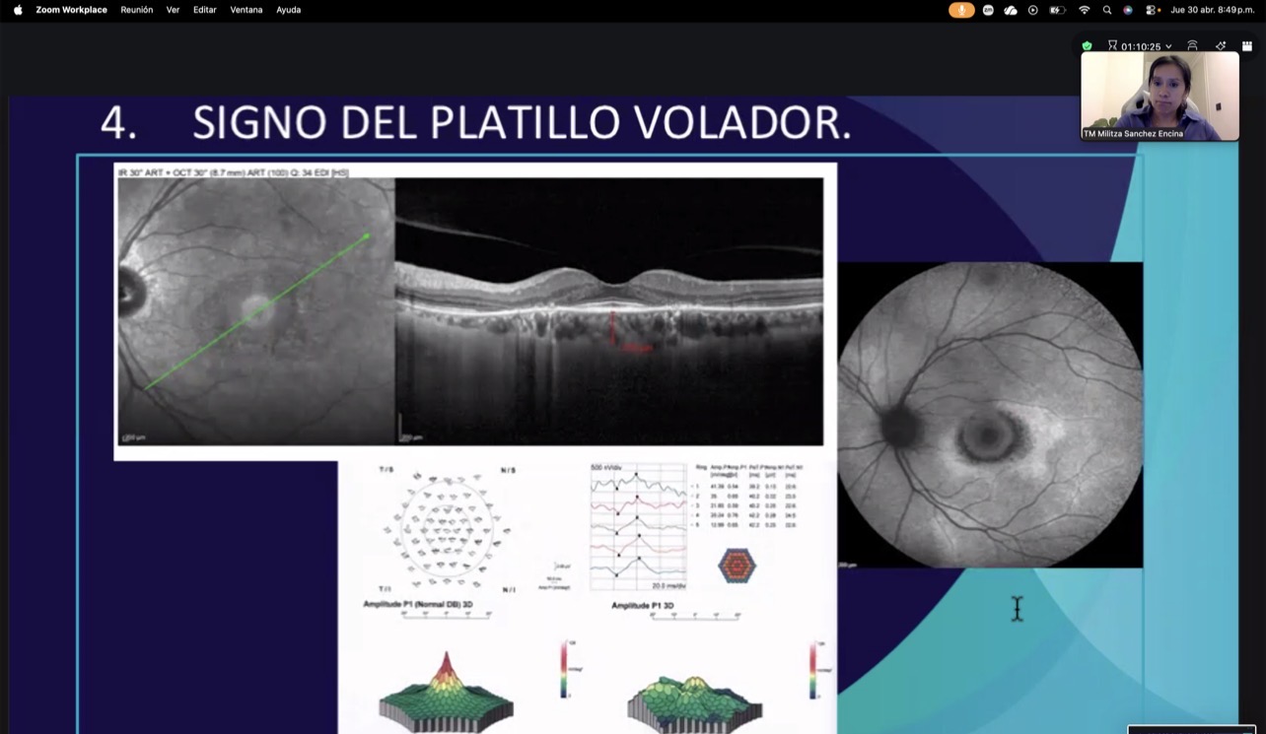Click the view layout grid icon
Image resolution: width=1266 pixels, height=734 pixels.
(x=1246, y=45)
